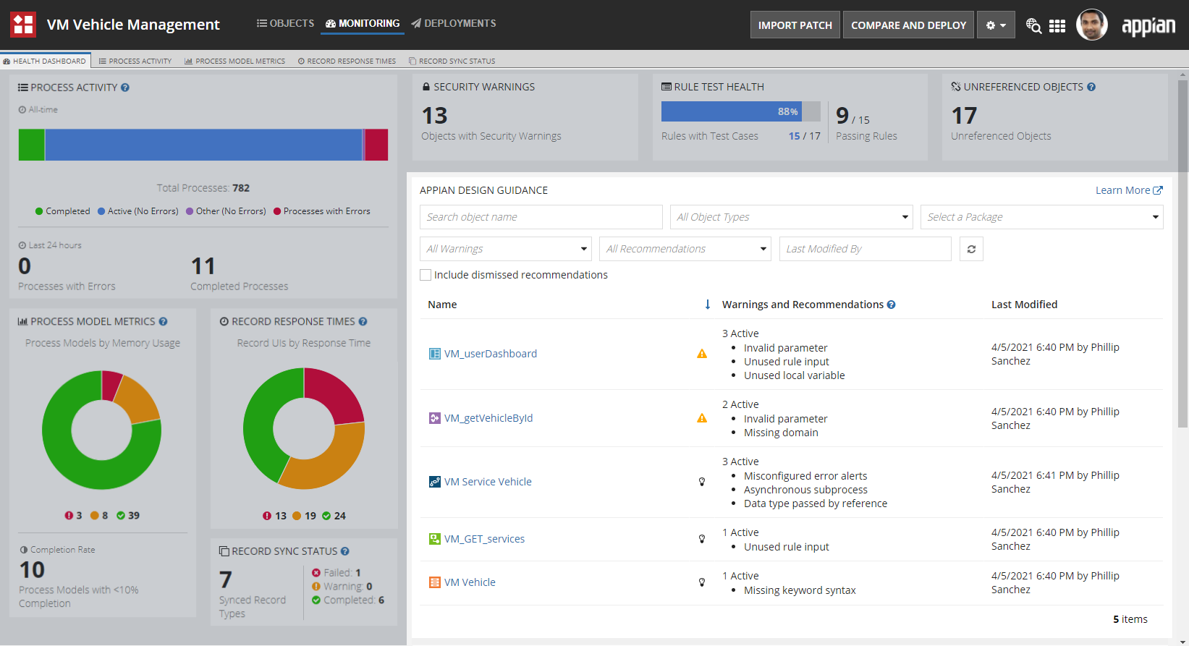This screenshot has width=1189, height=646.
Task: Open the Select a Package dropdown
Action: click(1042, 217)
